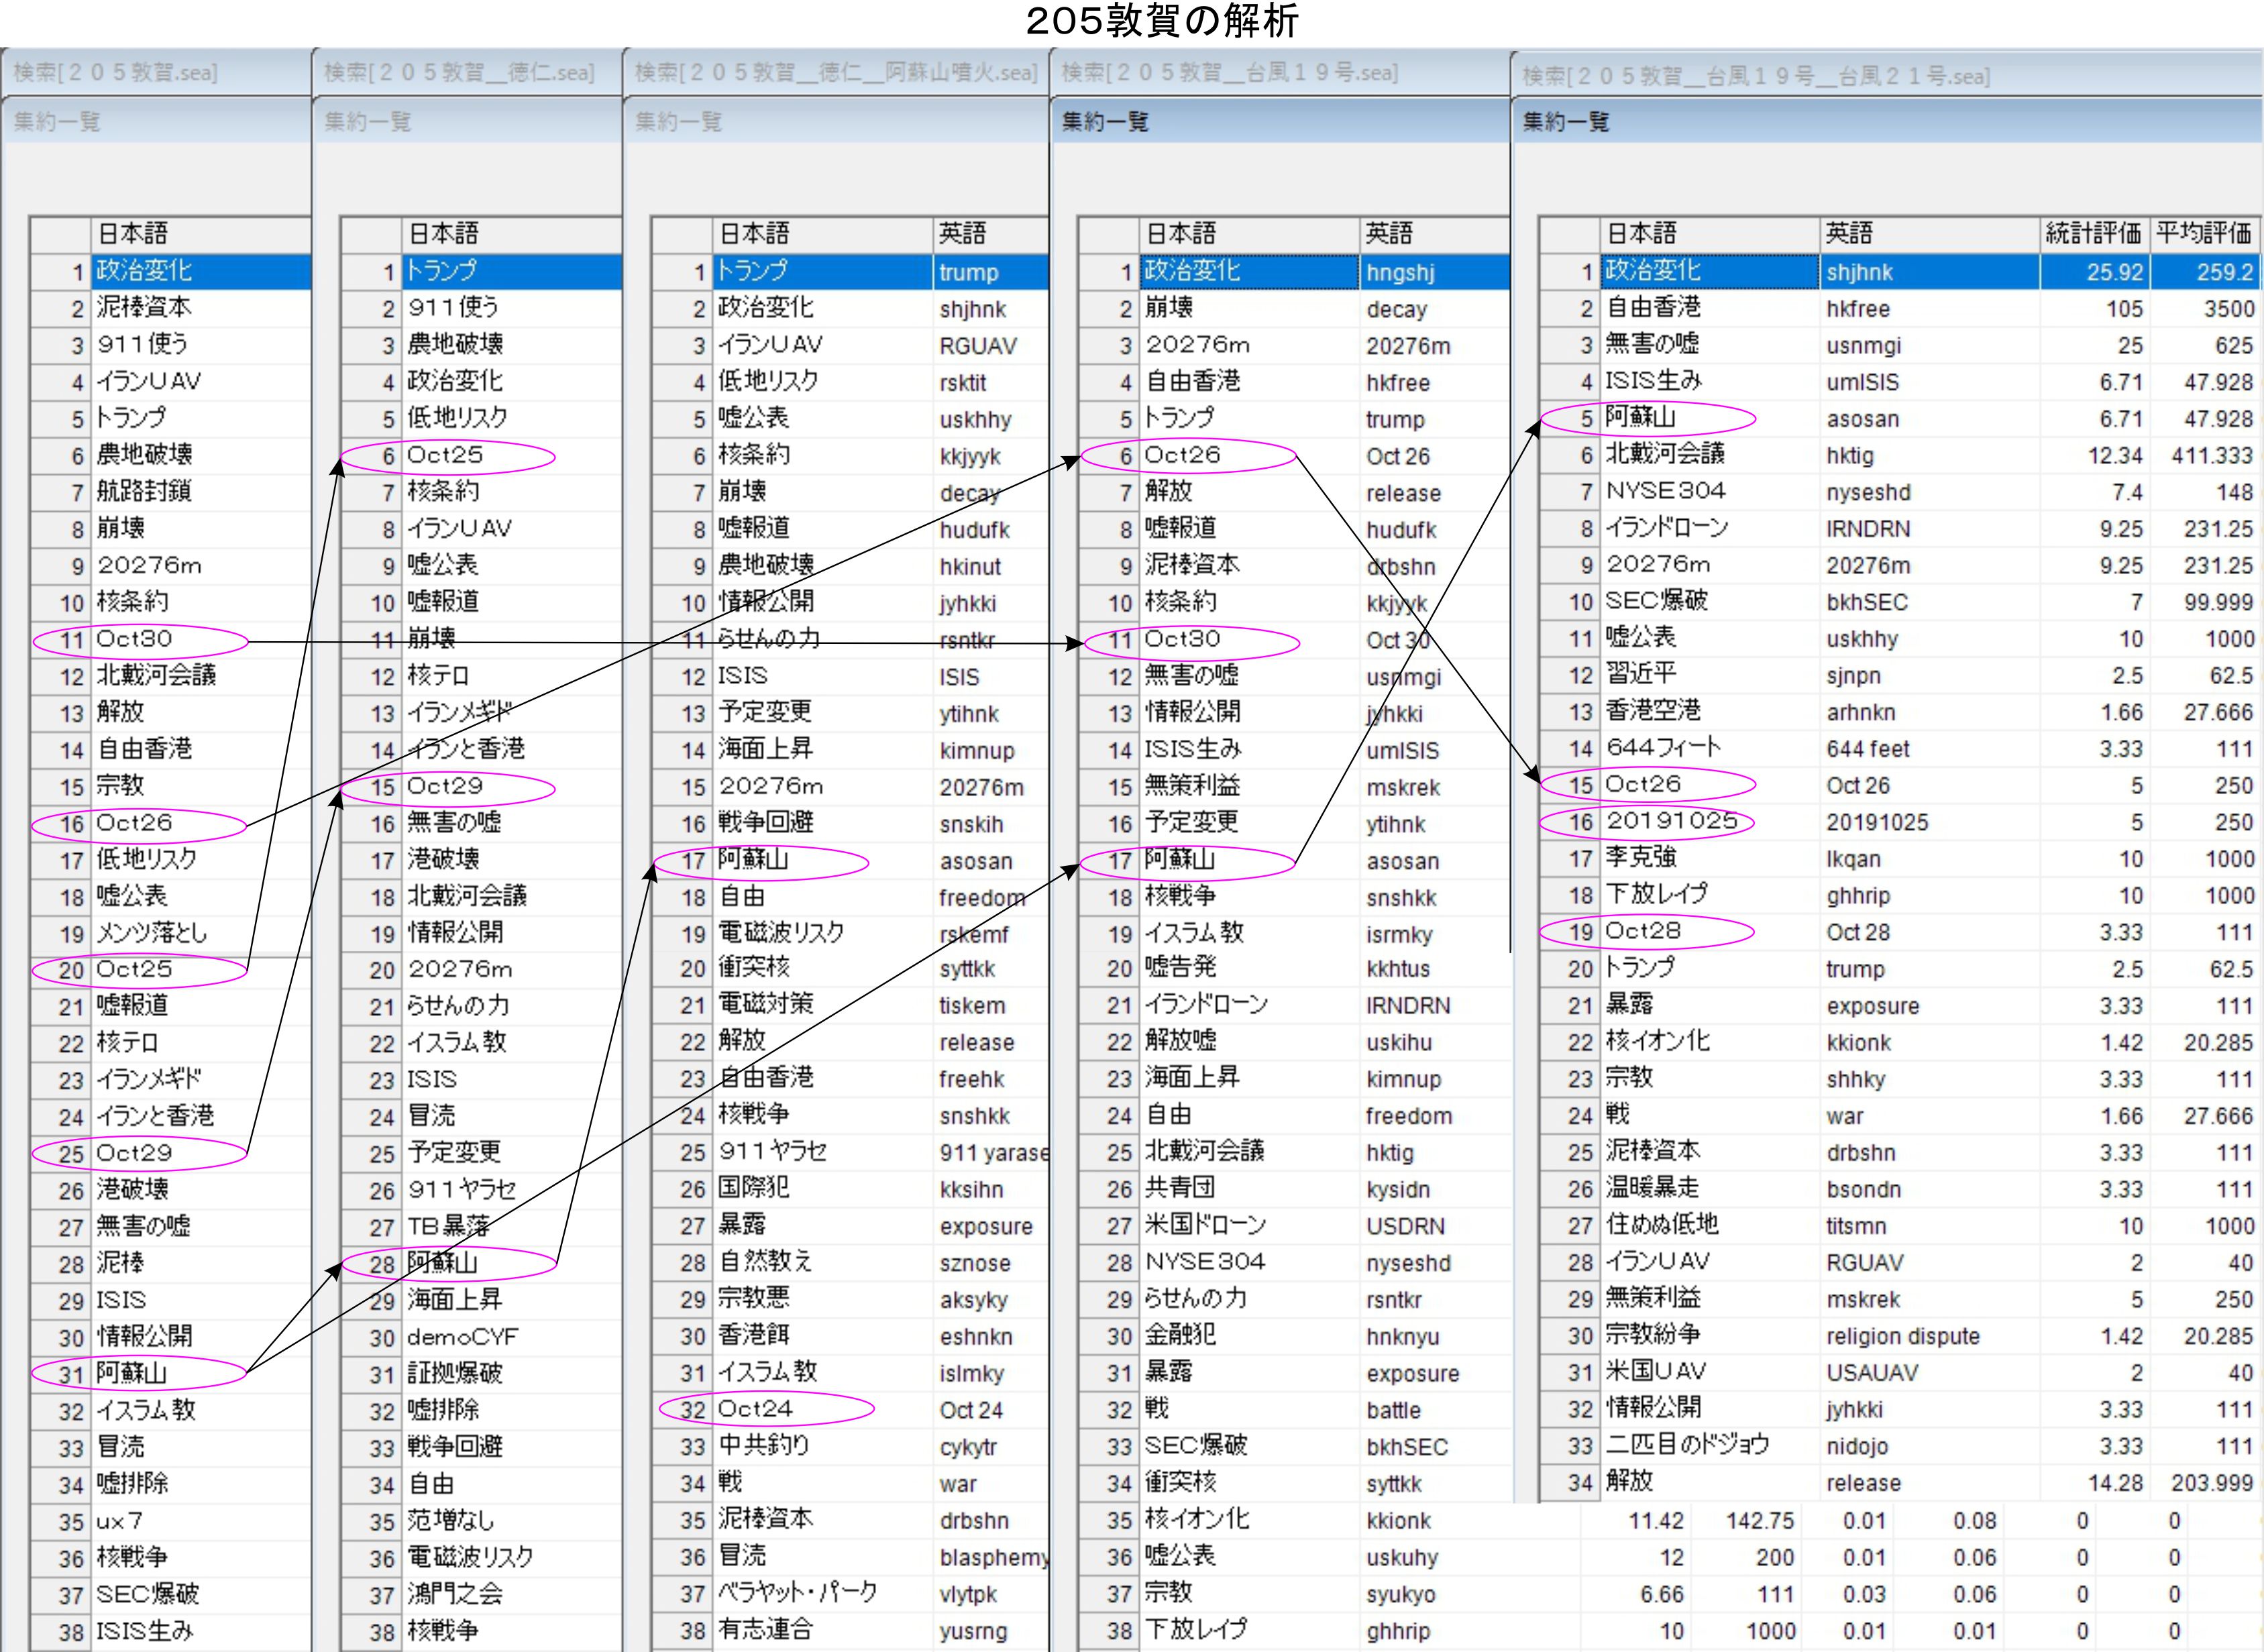Select 北戴河会議 row 6 in rightmost table
Image resolution: width=2264 pixels, height=1652 pixels.
pyautogui.click(x=1665, y=455)
